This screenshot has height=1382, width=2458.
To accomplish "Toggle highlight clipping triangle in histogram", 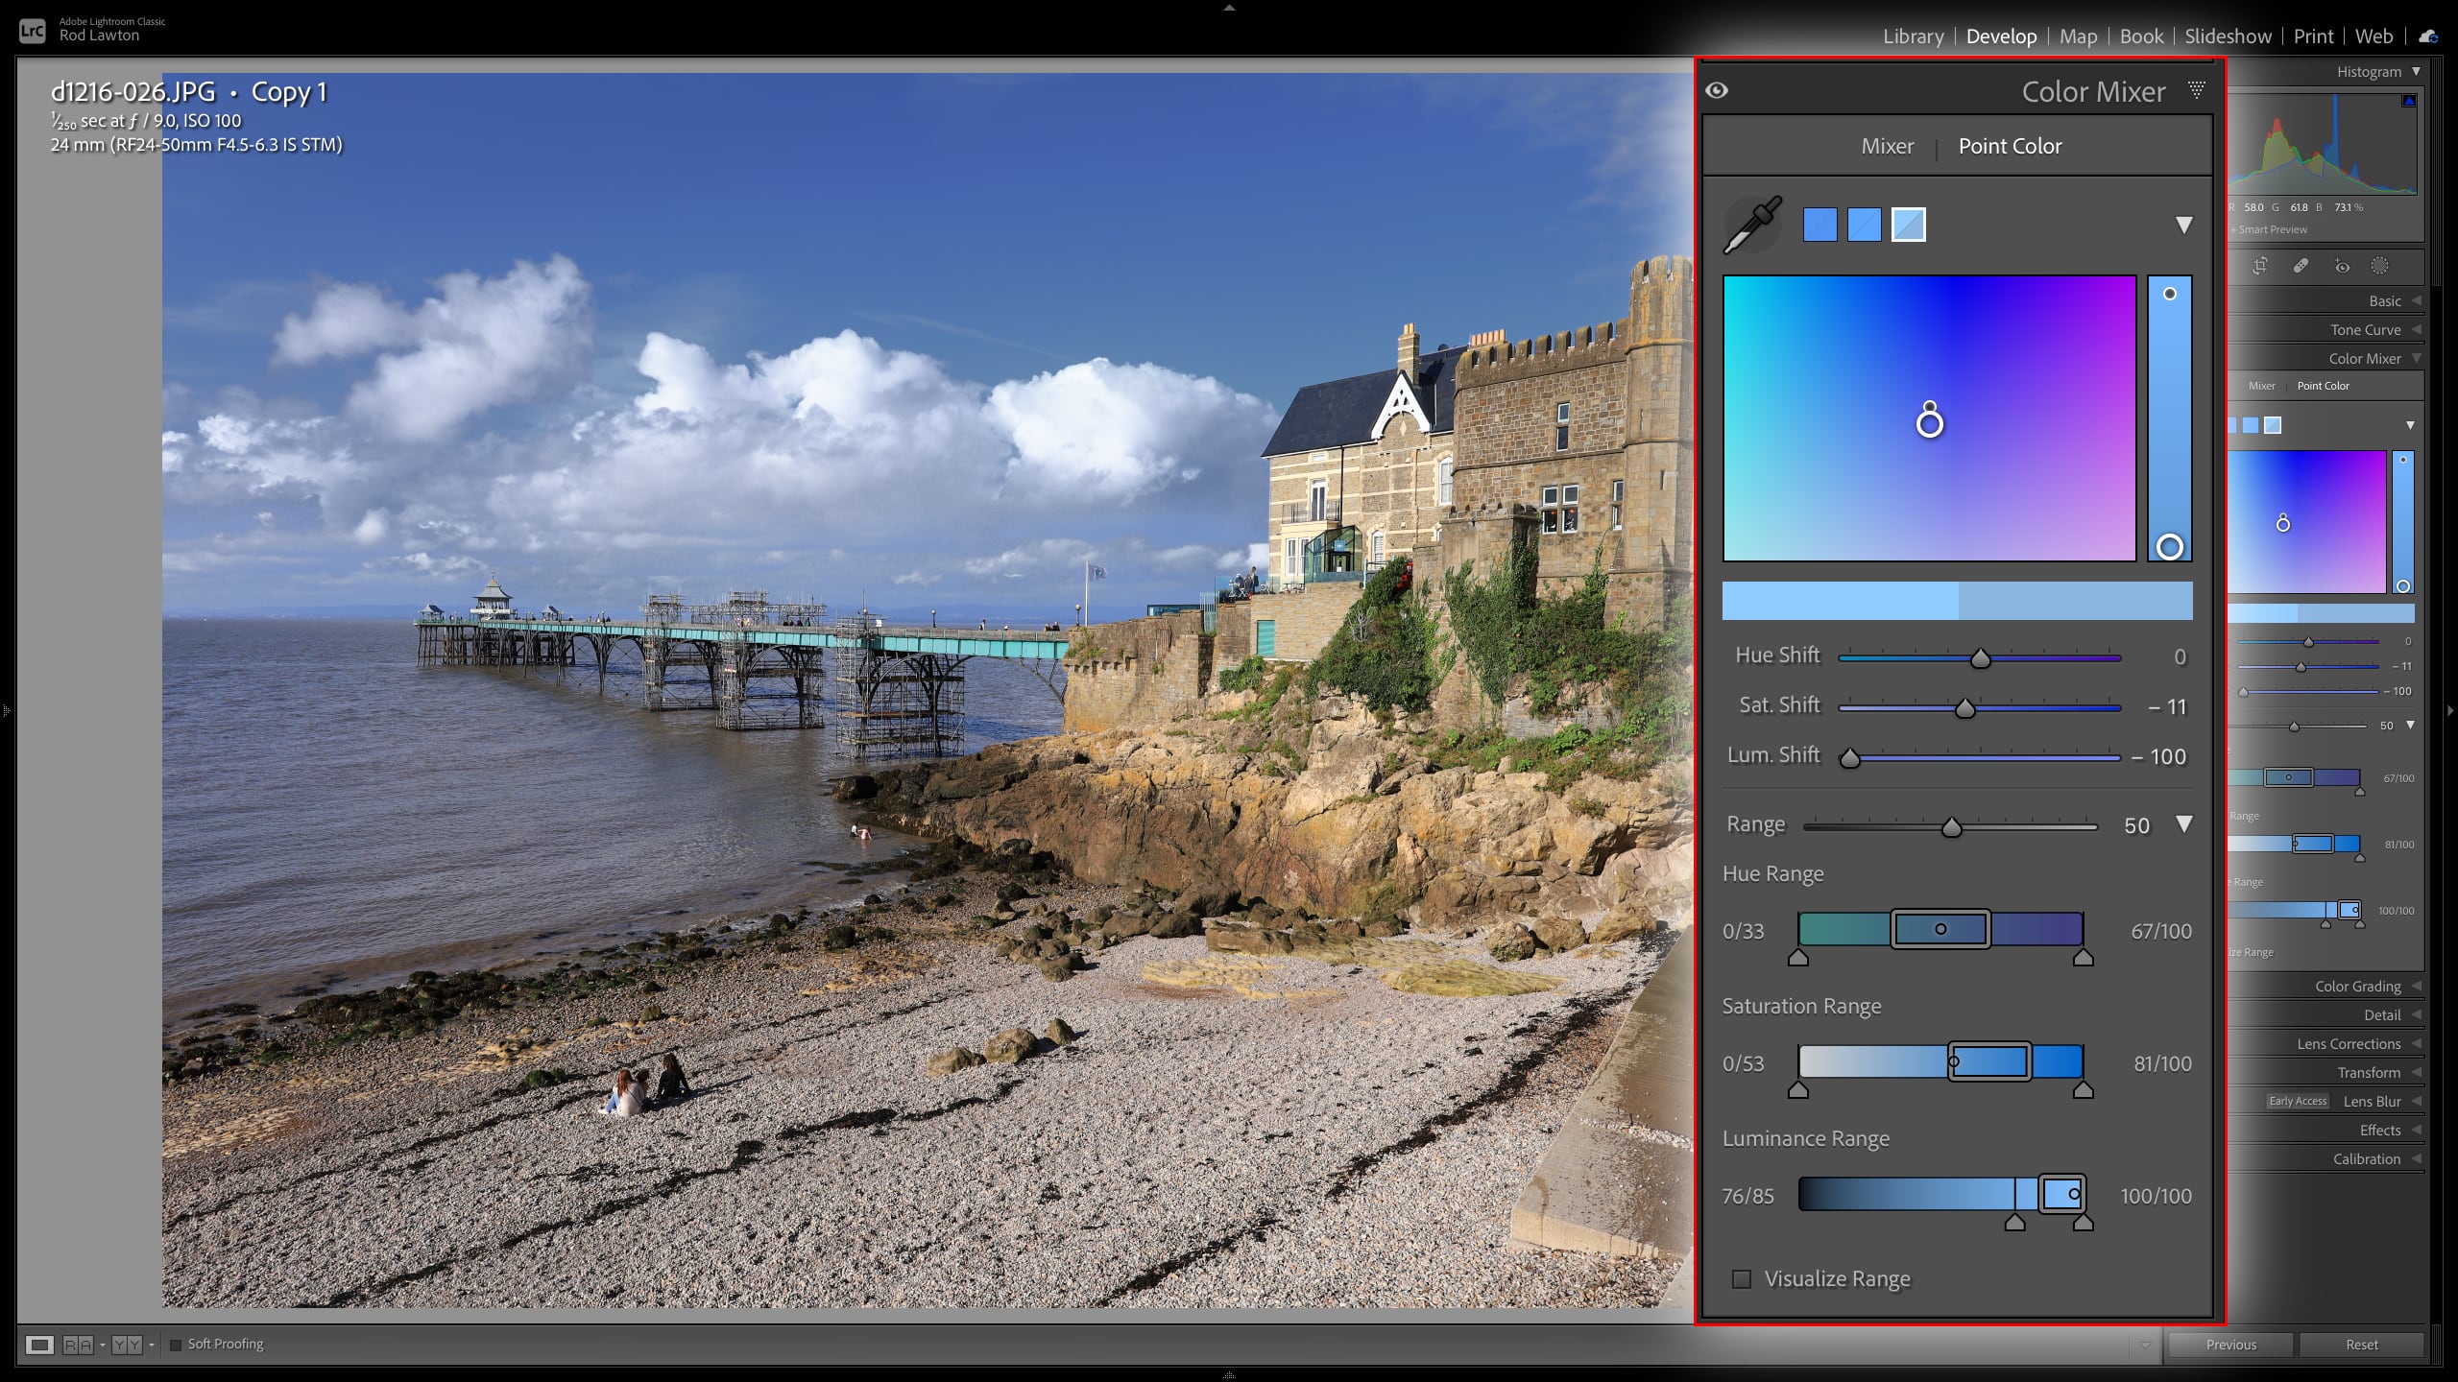I will click(2408, 101).
